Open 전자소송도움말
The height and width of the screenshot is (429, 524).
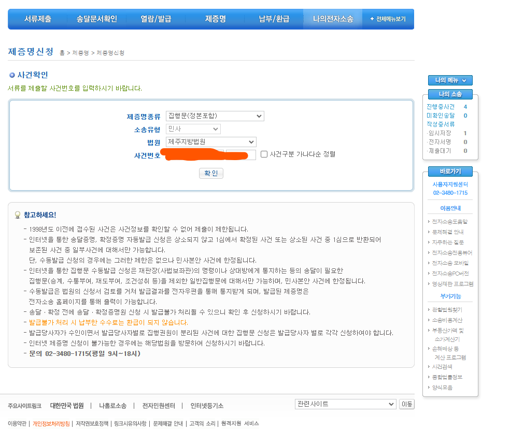(449, 222)
